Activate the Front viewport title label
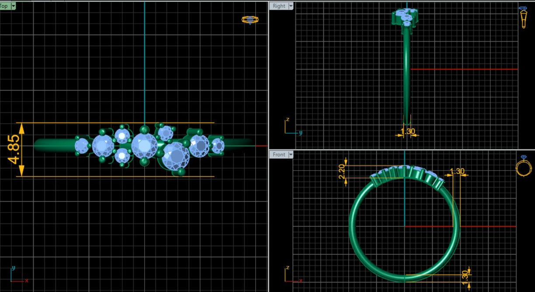Image resolution: width=535 pixels, height=292 pixels. click(x=279, y=155)
